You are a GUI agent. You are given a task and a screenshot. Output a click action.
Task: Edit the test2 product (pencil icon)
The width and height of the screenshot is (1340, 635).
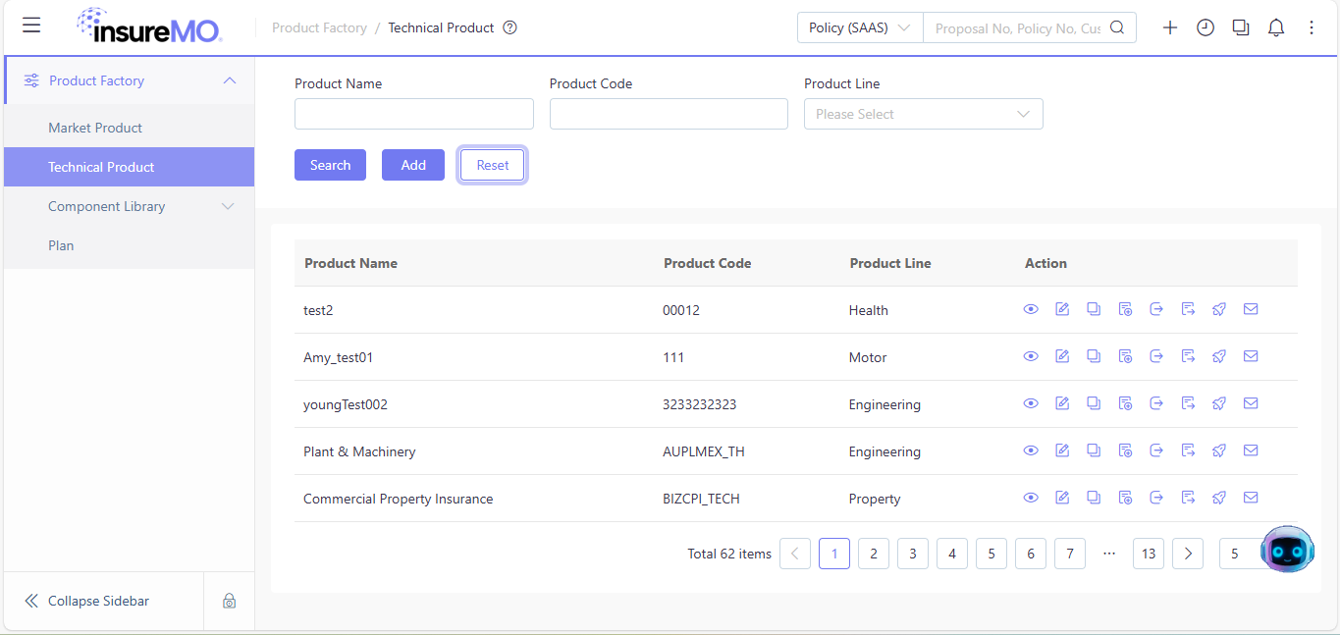1062,309
